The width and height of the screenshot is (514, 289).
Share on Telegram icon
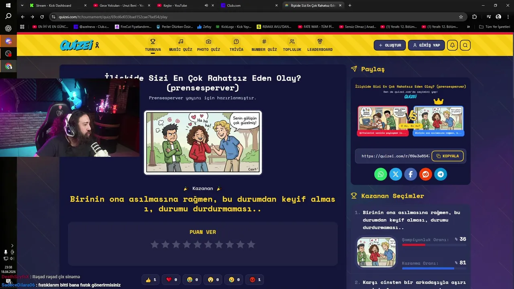[x=441, y=174]
